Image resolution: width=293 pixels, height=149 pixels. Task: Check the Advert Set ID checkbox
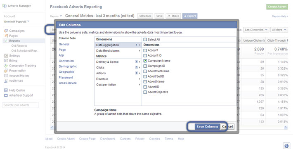145,76
